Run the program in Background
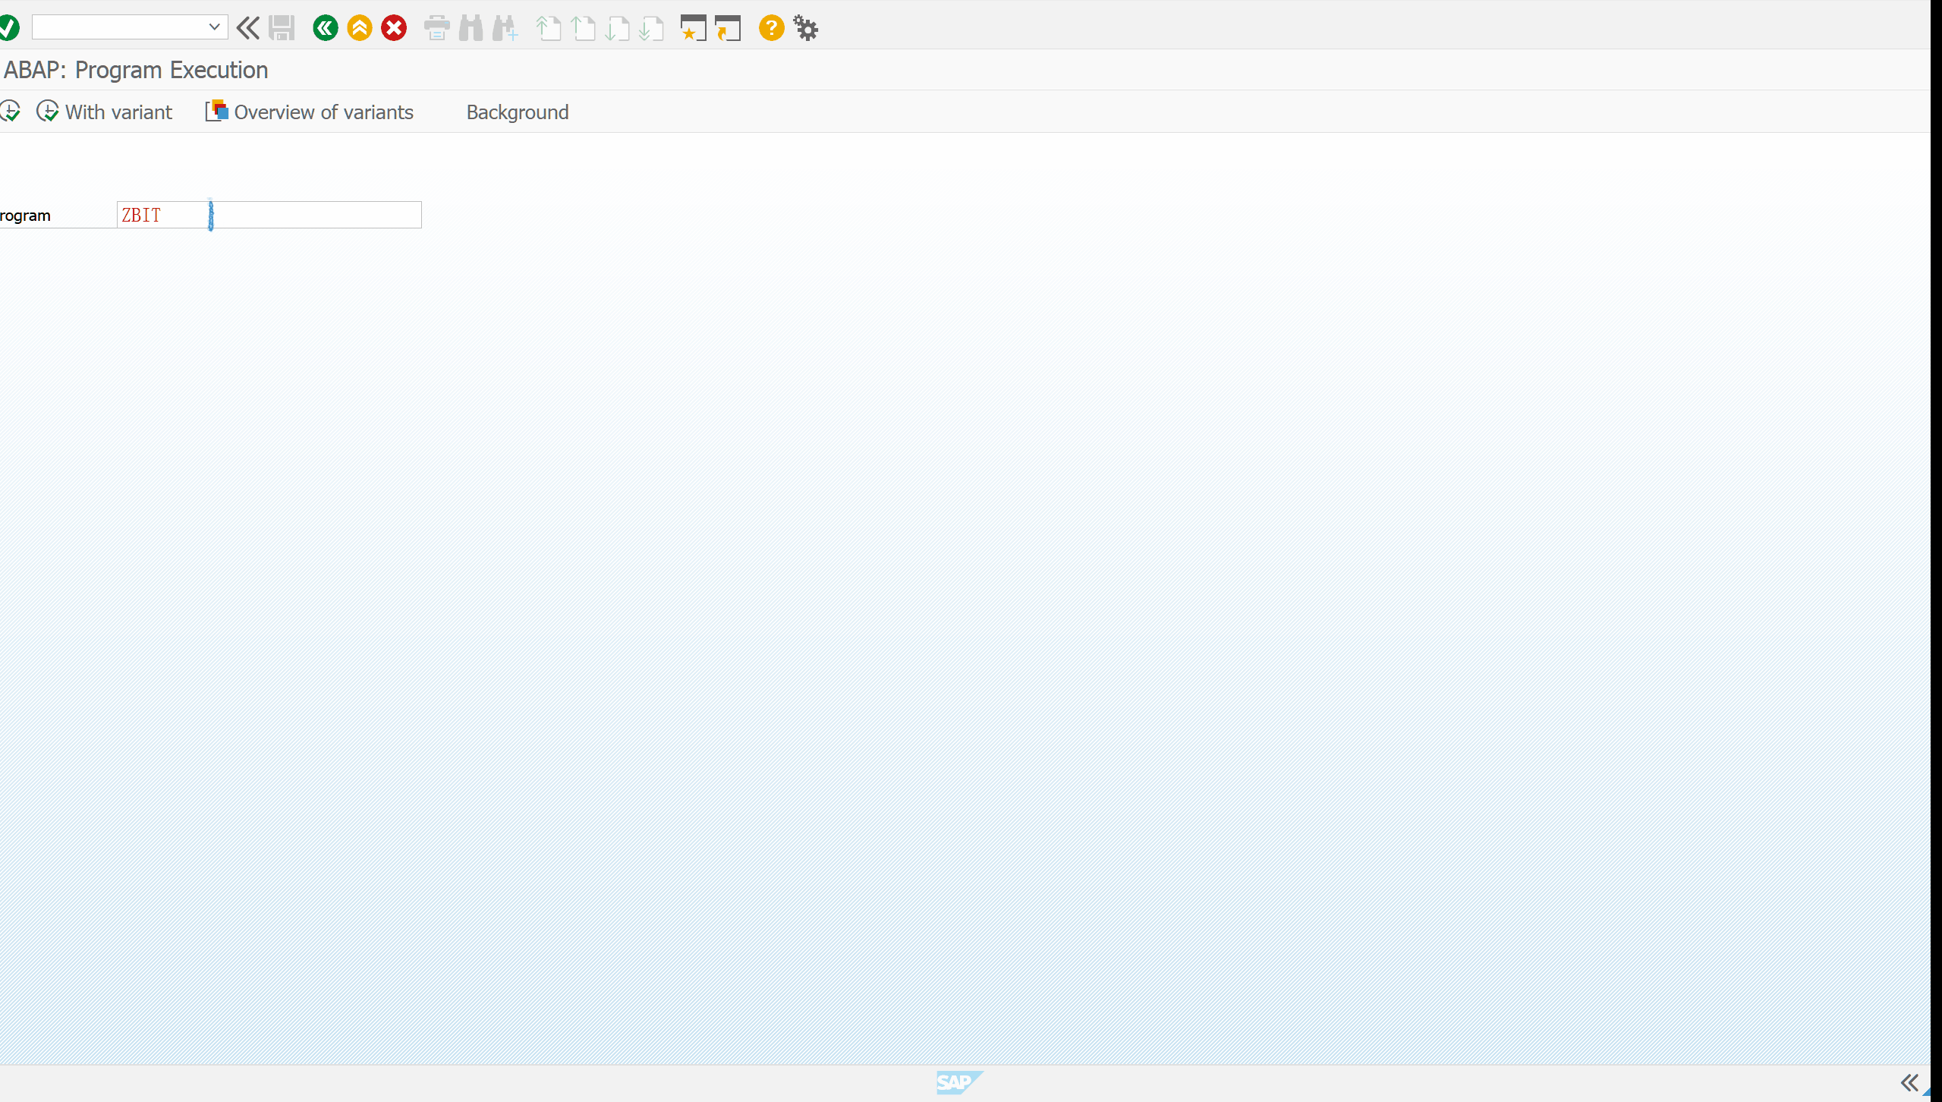Image resolution: width=1942 pixels, height=1102 pixels. (517, 112)
